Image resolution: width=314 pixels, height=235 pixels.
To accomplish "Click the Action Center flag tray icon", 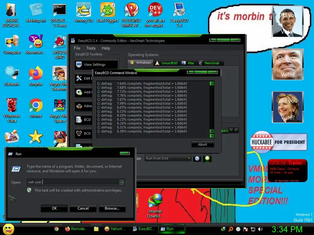I will [246, 229].
